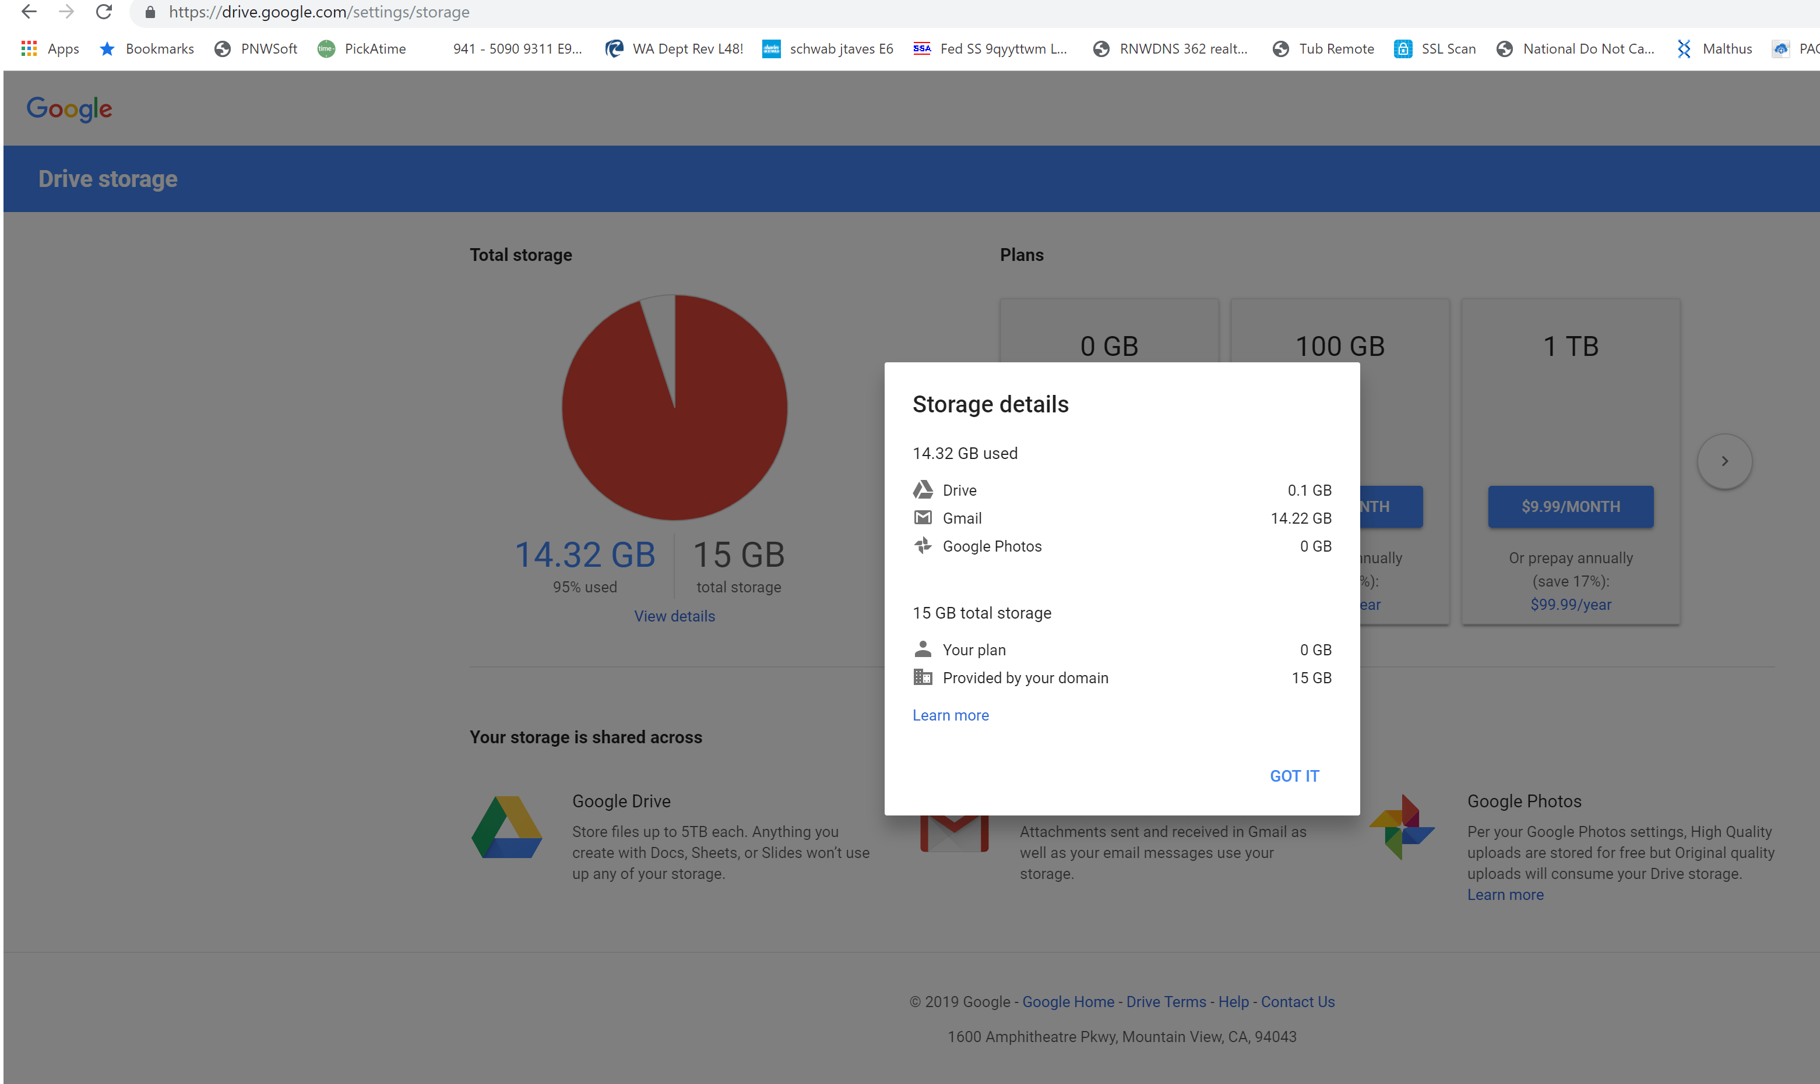Click the Storage details dialog title

point(991,404)
